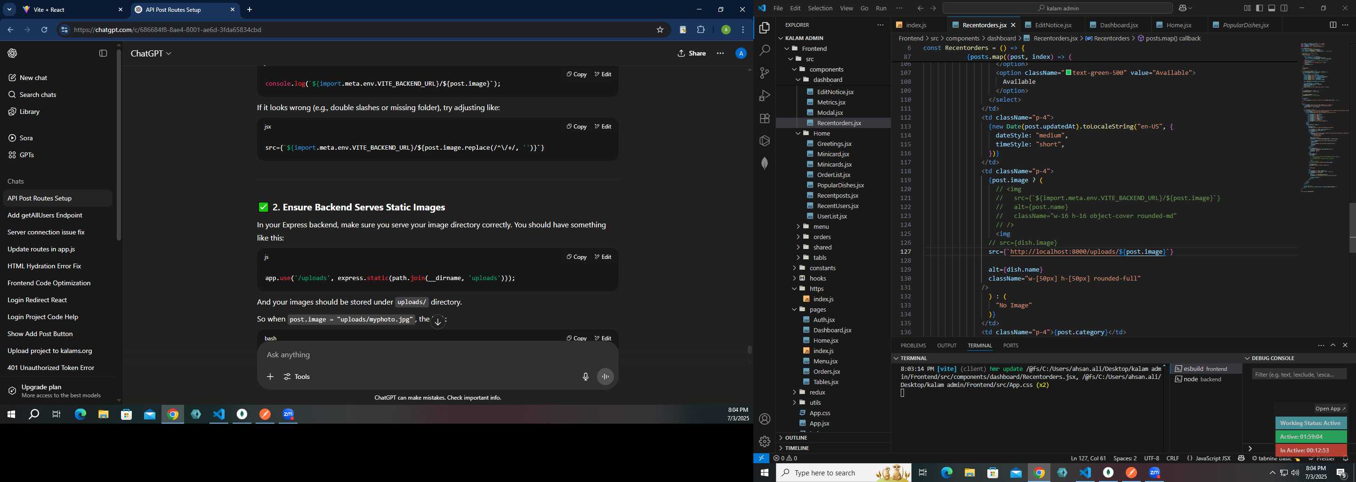Open the PORTS panel tab
The width and height of the screenshot is (1356, 482).
tap(1011, 345)
